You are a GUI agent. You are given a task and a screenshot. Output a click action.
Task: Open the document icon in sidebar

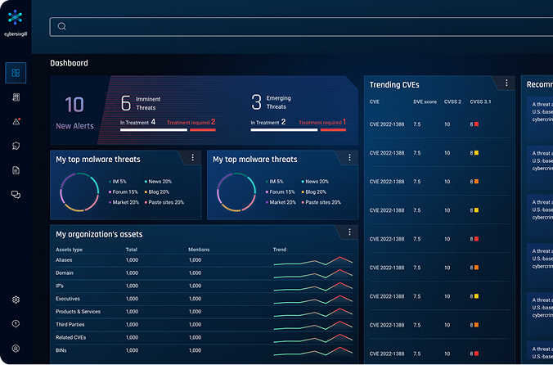pyautogui.click(x=16, y=170)
